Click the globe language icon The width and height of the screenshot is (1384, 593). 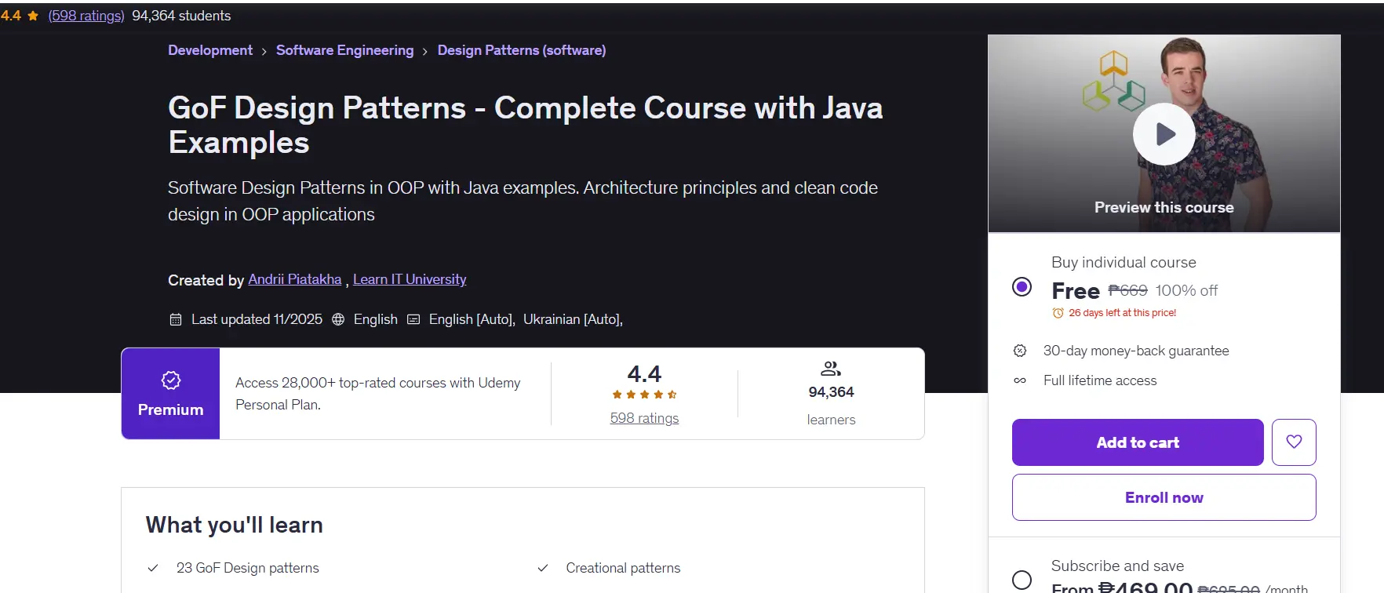(338, 319)
